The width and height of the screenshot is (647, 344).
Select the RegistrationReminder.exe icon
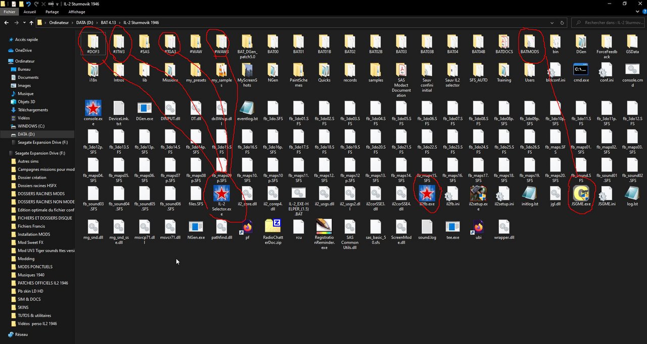click(324, 227)
